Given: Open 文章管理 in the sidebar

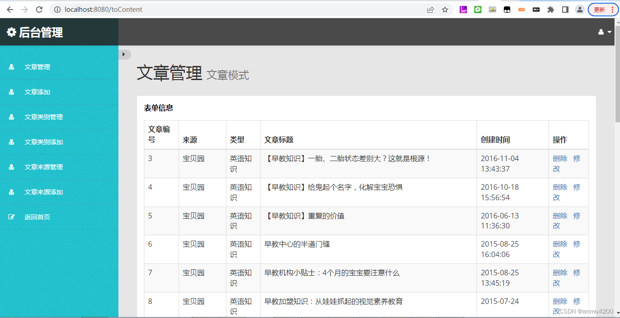Looking at the screenshot, I should (37, 67).
